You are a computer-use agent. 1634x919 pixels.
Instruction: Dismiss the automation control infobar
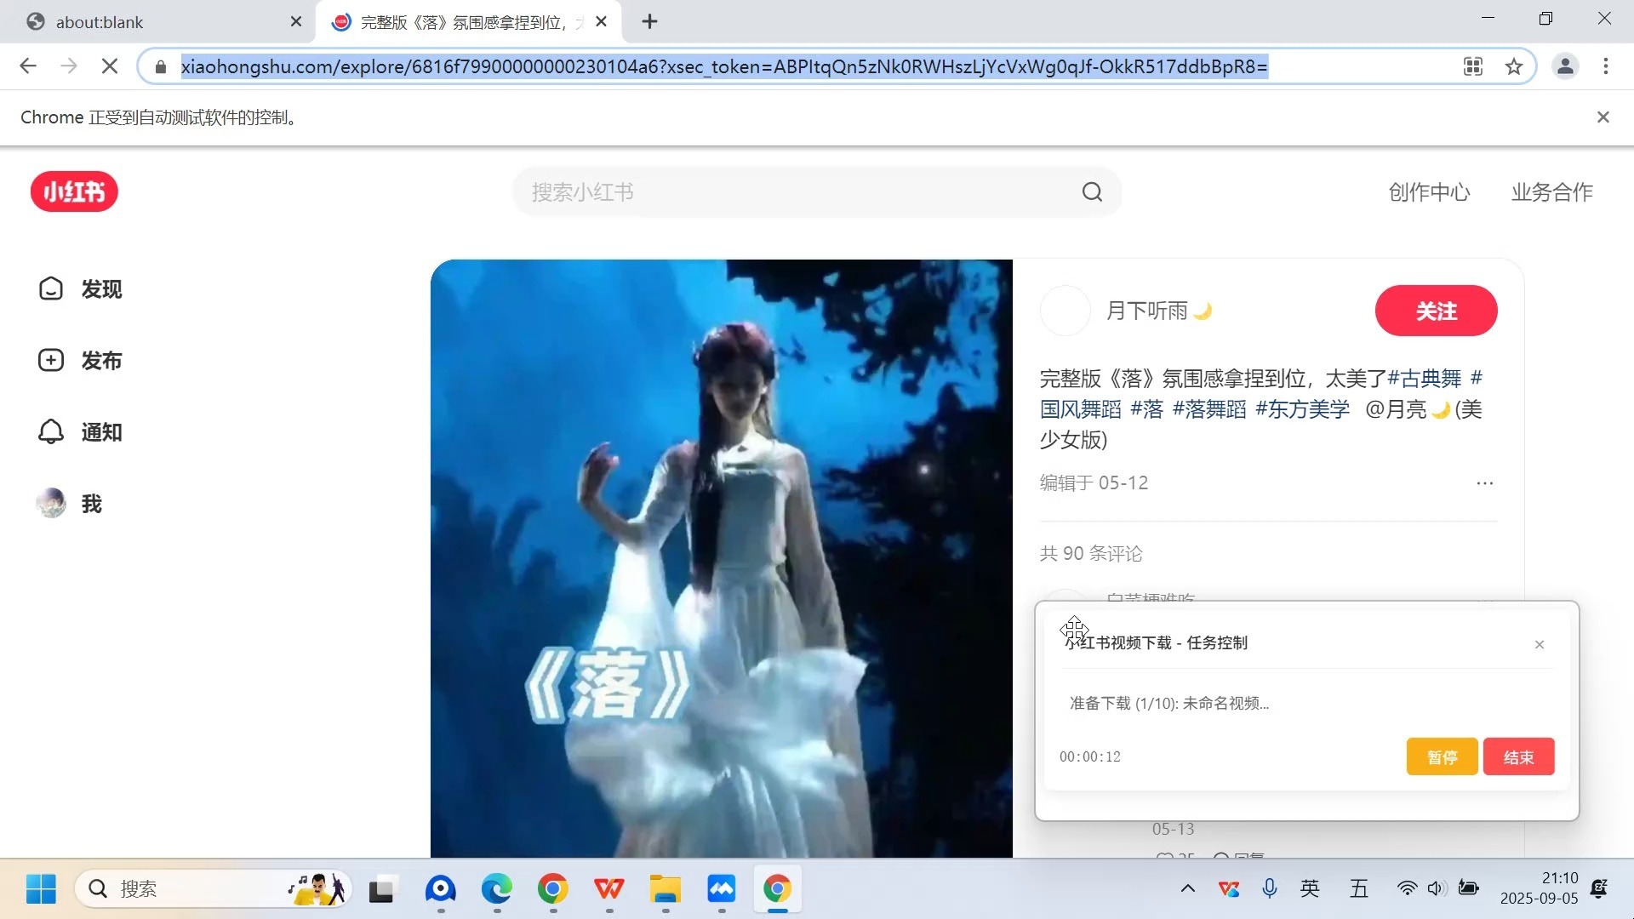click(x=1603, y=117)
